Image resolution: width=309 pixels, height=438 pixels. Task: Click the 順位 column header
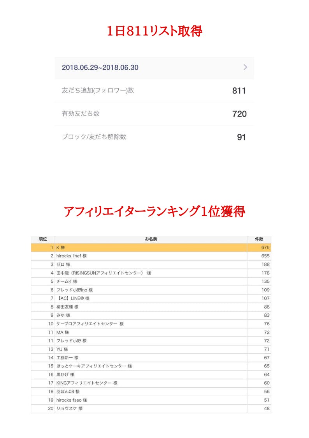pyautogui.click(x=43, y=239)
